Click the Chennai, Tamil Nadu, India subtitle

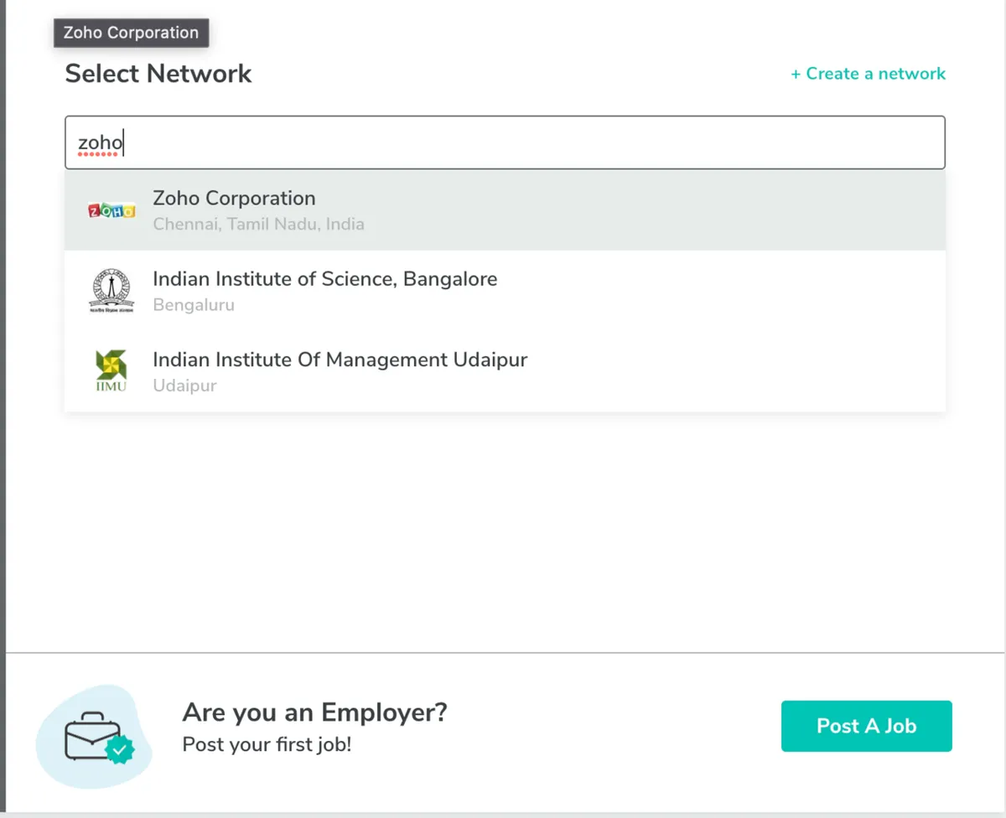tap(258, 225)
